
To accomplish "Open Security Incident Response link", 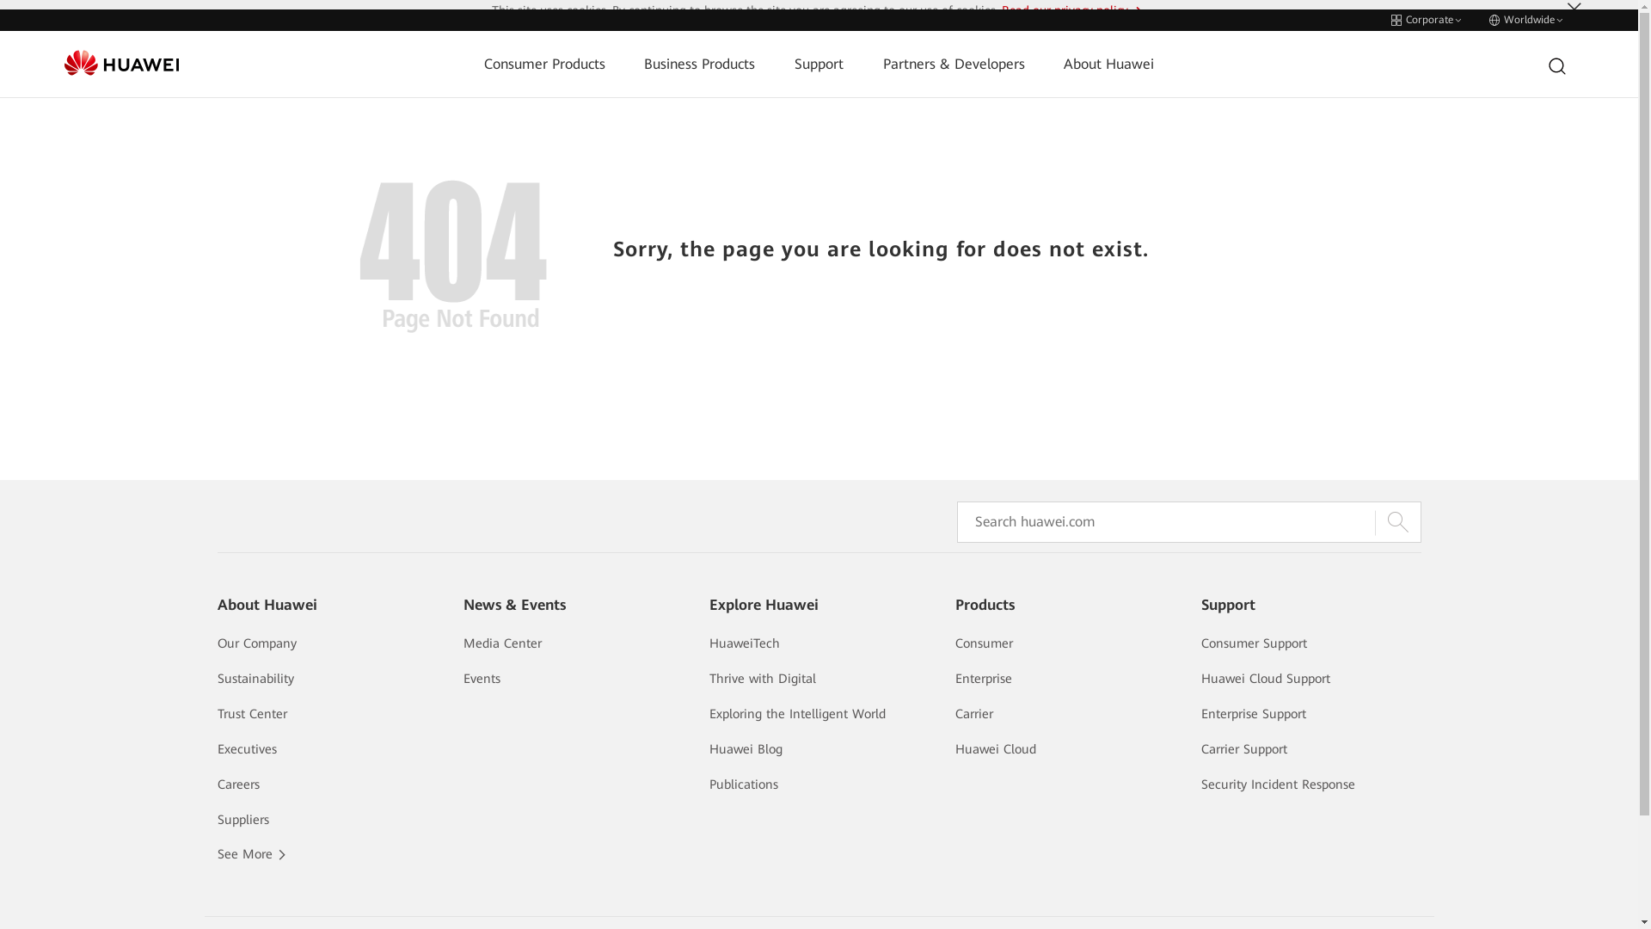I will (x=1278, y=784).
